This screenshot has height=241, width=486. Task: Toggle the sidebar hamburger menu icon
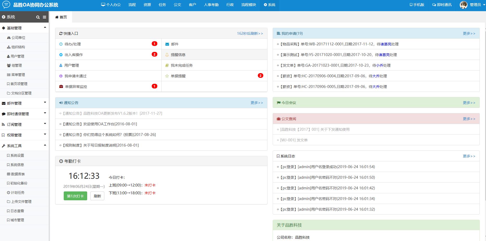pos(44,17)
